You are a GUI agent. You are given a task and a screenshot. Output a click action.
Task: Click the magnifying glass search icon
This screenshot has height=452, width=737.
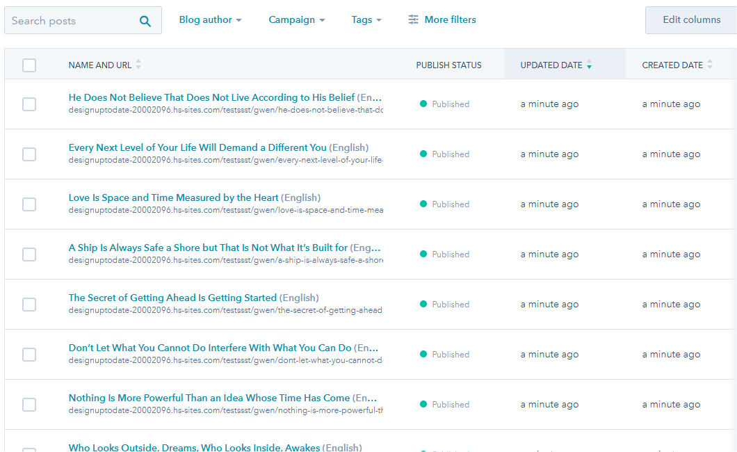[145, 21]
